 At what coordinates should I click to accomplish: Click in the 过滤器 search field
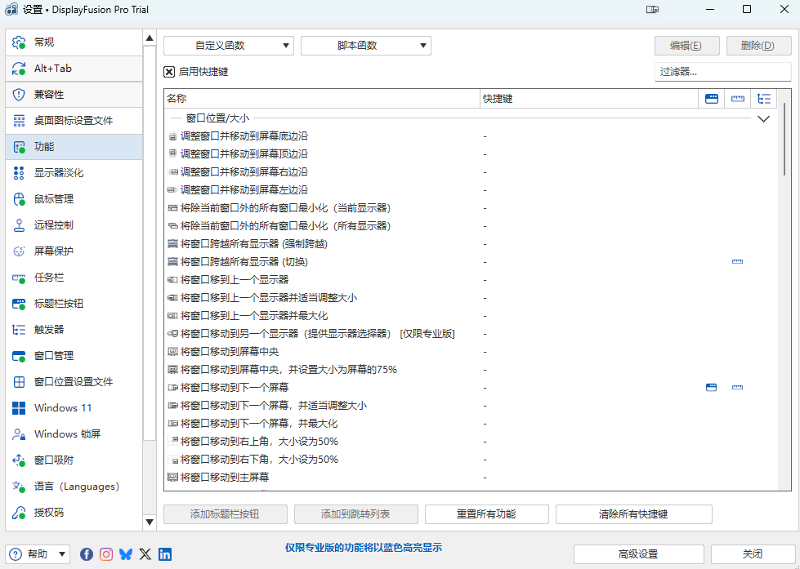point(722,72)
